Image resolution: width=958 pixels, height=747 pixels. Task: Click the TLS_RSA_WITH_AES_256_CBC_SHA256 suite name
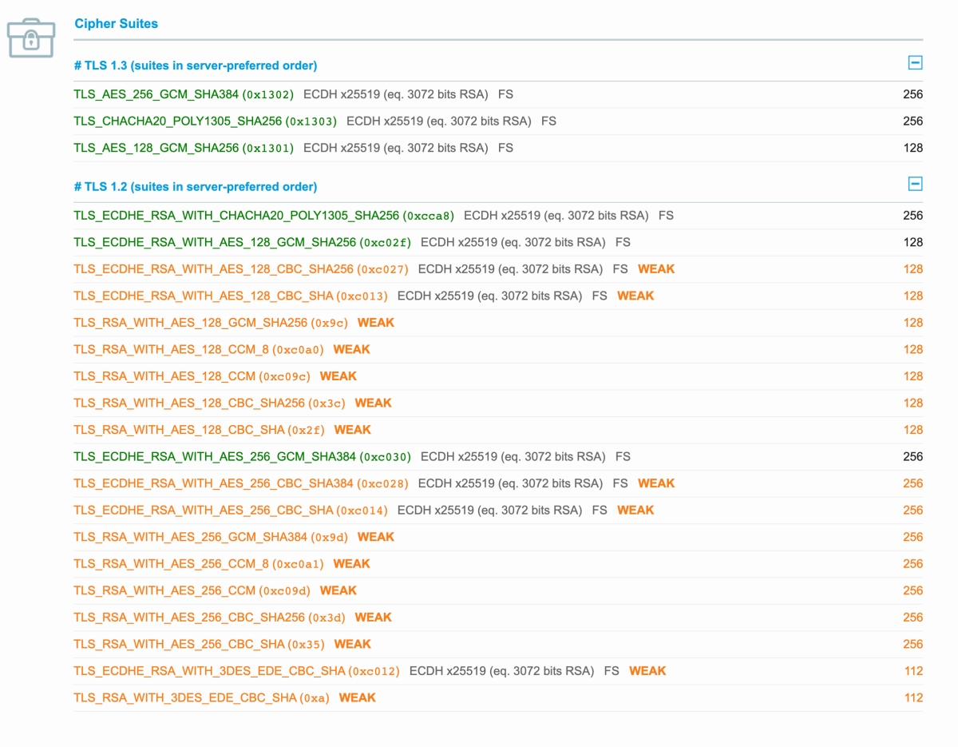189,618
